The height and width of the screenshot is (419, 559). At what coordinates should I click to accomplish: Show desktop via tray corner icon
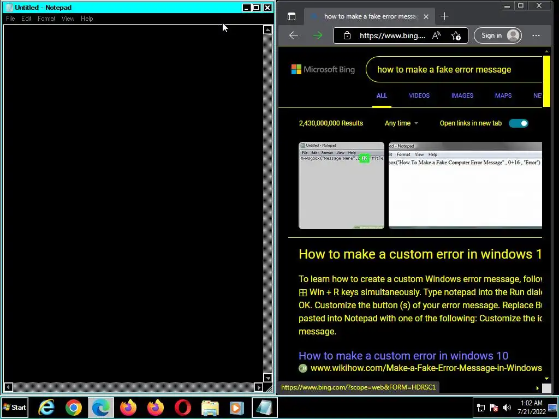pos(552,408)
